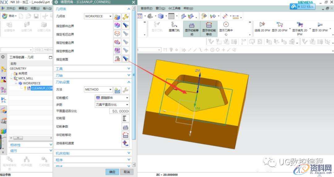Toggle Show Tool Center (显示刀具中心) button
334x177 pixels.
coord(226,29)
